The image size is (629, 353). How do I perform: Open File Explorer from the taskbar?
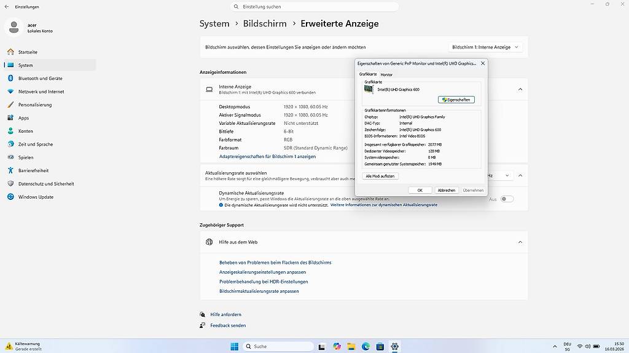[x=351, y=346]
